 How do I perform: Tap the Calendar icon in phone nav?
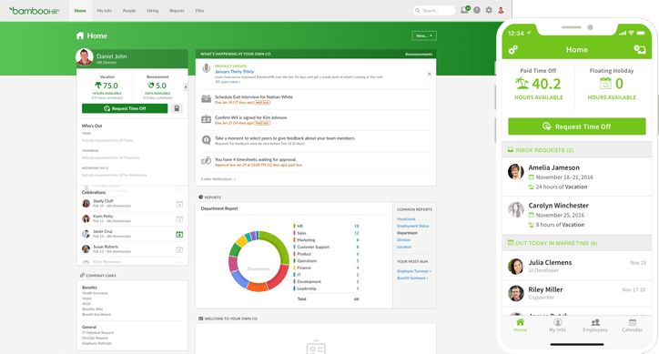coord(632,326)
